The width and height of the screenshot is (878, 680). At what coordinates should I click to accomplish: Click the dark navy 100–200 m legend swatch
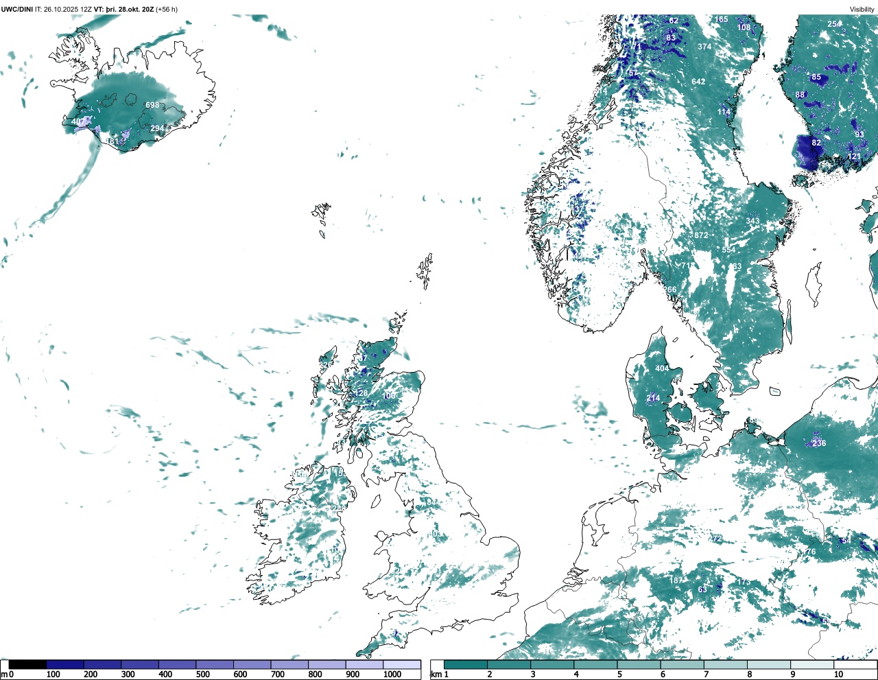pos(65,664)
